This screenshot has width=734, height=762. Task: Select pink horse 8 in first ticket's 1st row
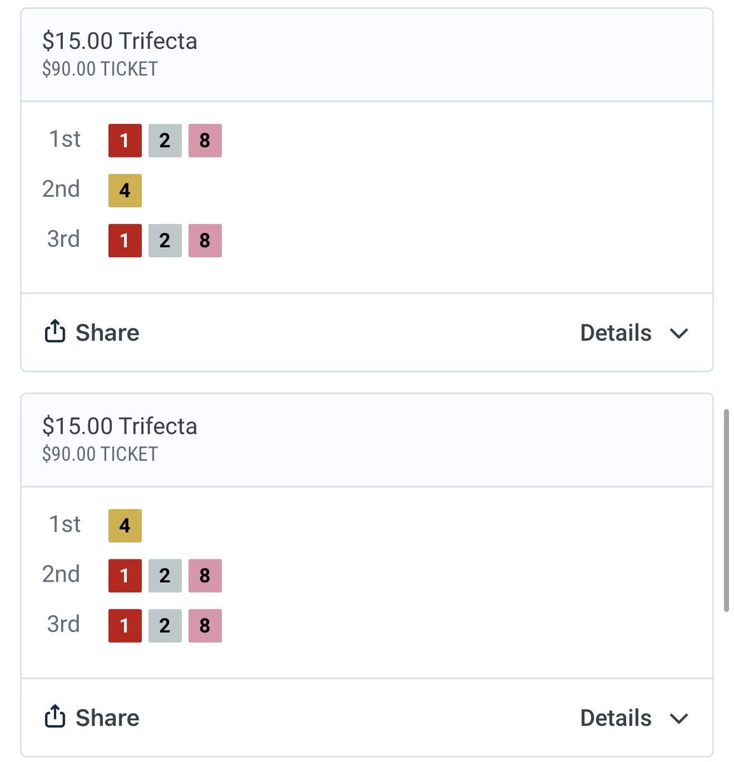click(205, 140)
